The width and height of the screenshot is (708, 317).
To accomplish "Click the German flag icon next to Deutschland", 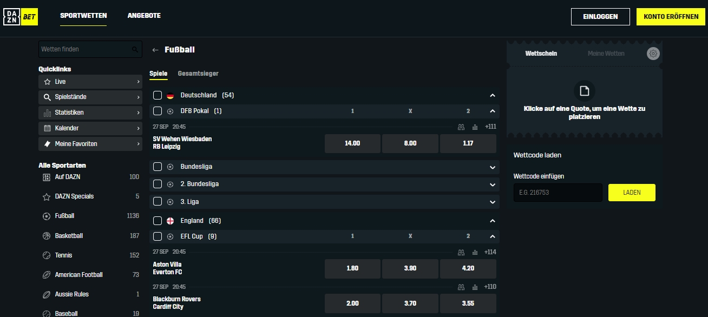I will [x=170, y=95].
